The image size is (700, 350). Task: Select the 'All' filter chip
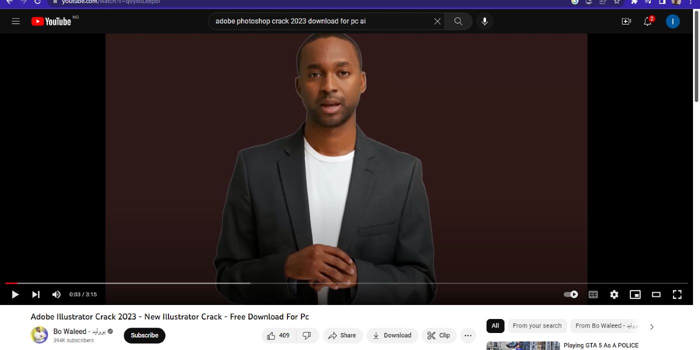tap(495, 326)
